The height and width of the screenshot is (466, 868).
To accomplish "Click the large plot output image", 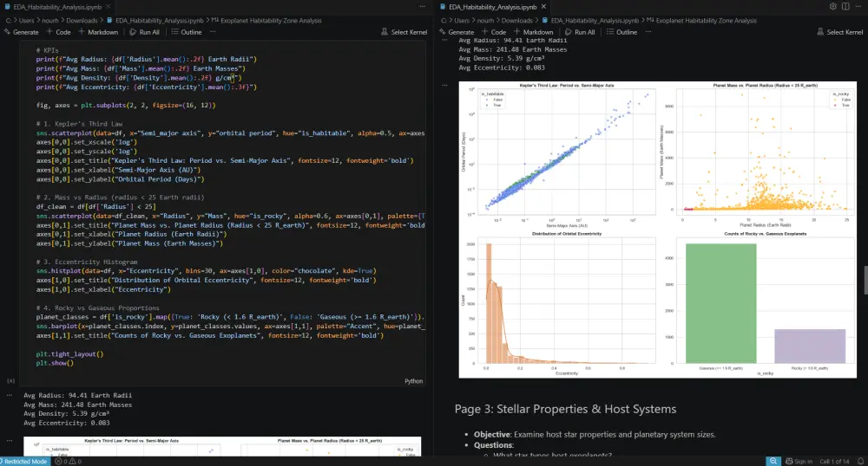I will click(658, 230).
